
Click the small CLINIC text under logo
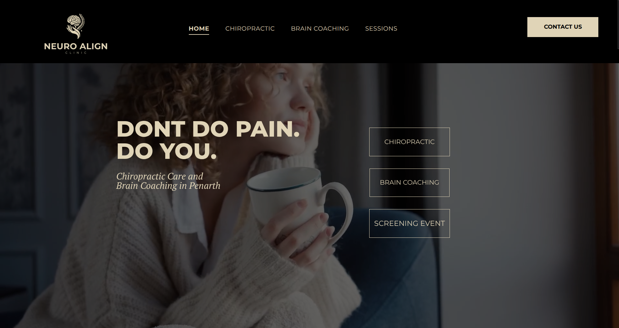pos(76,53)
